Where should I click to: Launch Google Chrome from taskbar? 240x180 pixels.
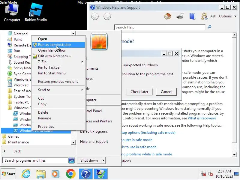click(x=70, y=174)
